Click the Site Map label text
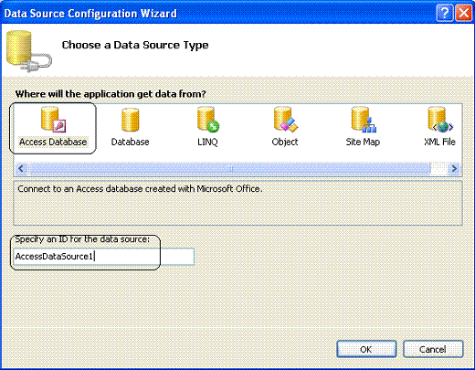This screenshot has height=370, width=475. [363, 142]
